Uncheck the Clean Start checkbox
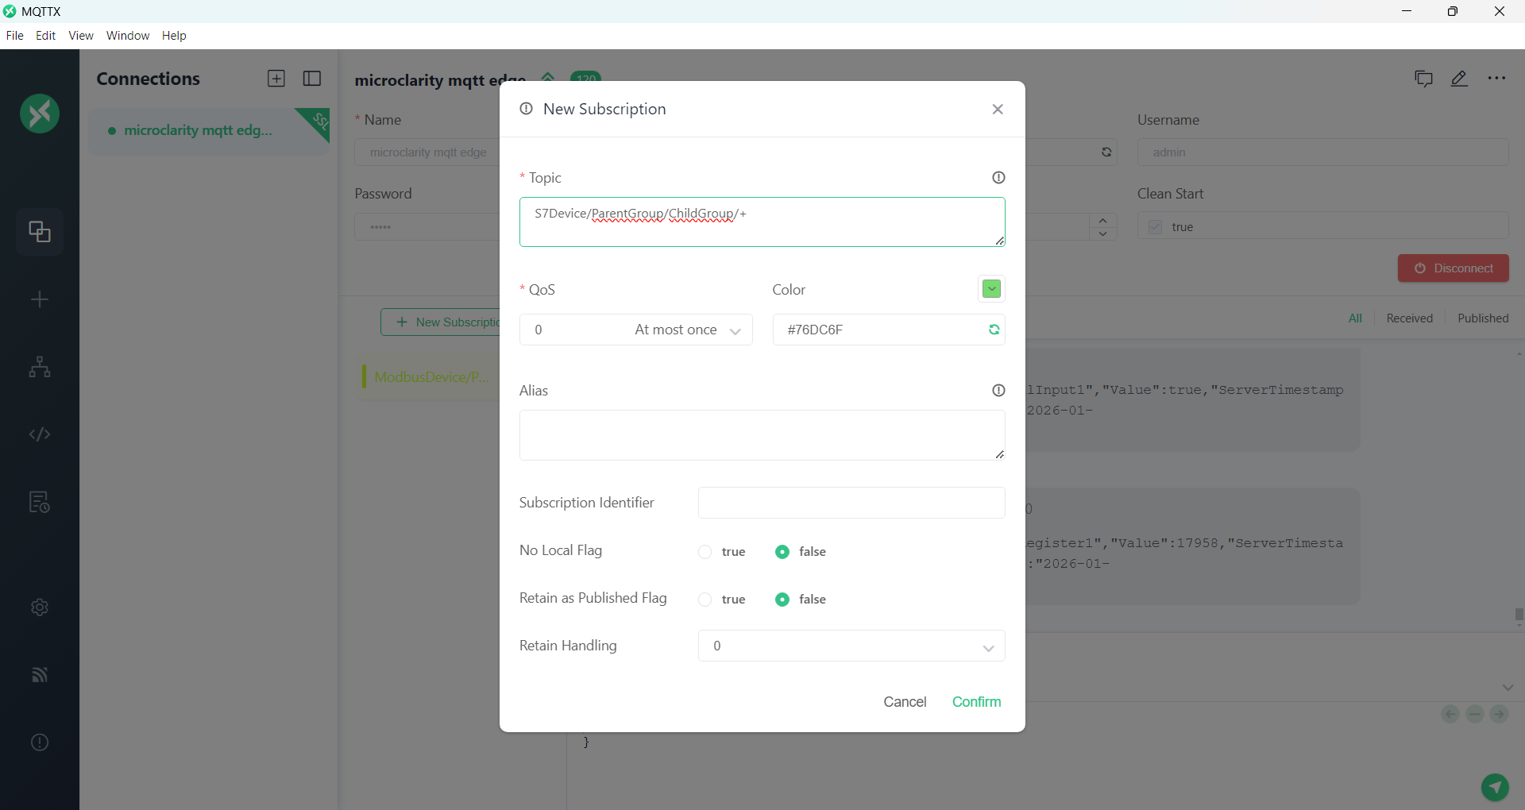The height and width of the screenshot is (810, 1525). point(1156,227)
